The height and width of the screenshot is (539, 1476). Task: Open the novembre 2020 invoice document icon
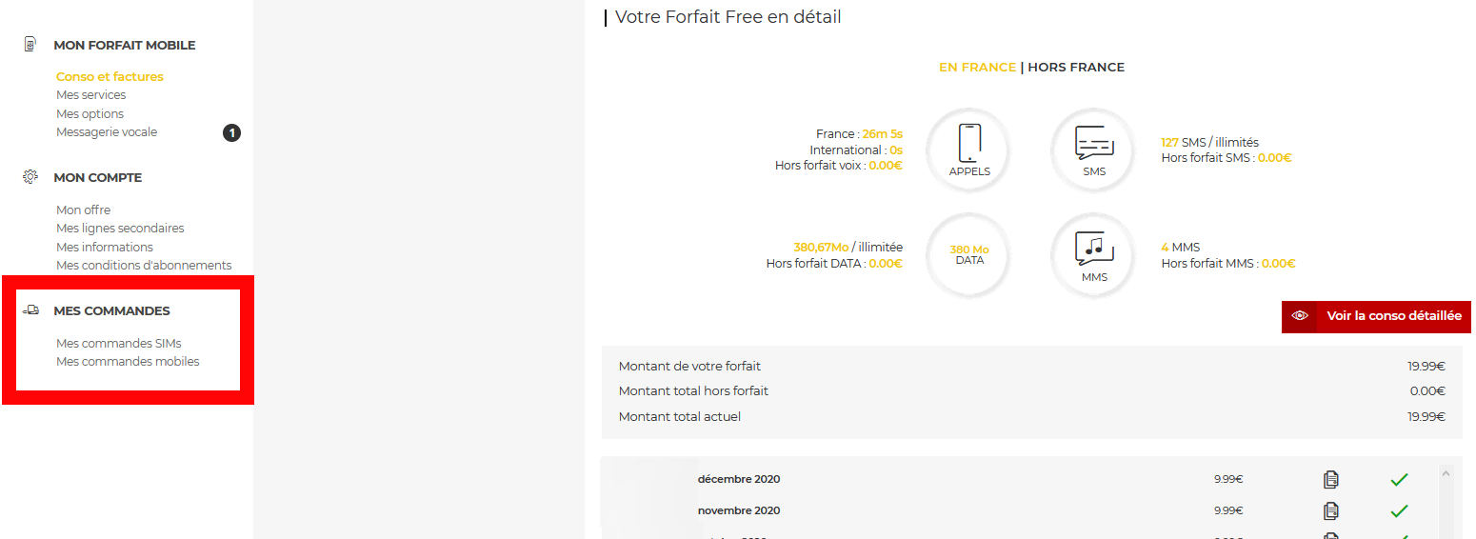point(1331,511)
